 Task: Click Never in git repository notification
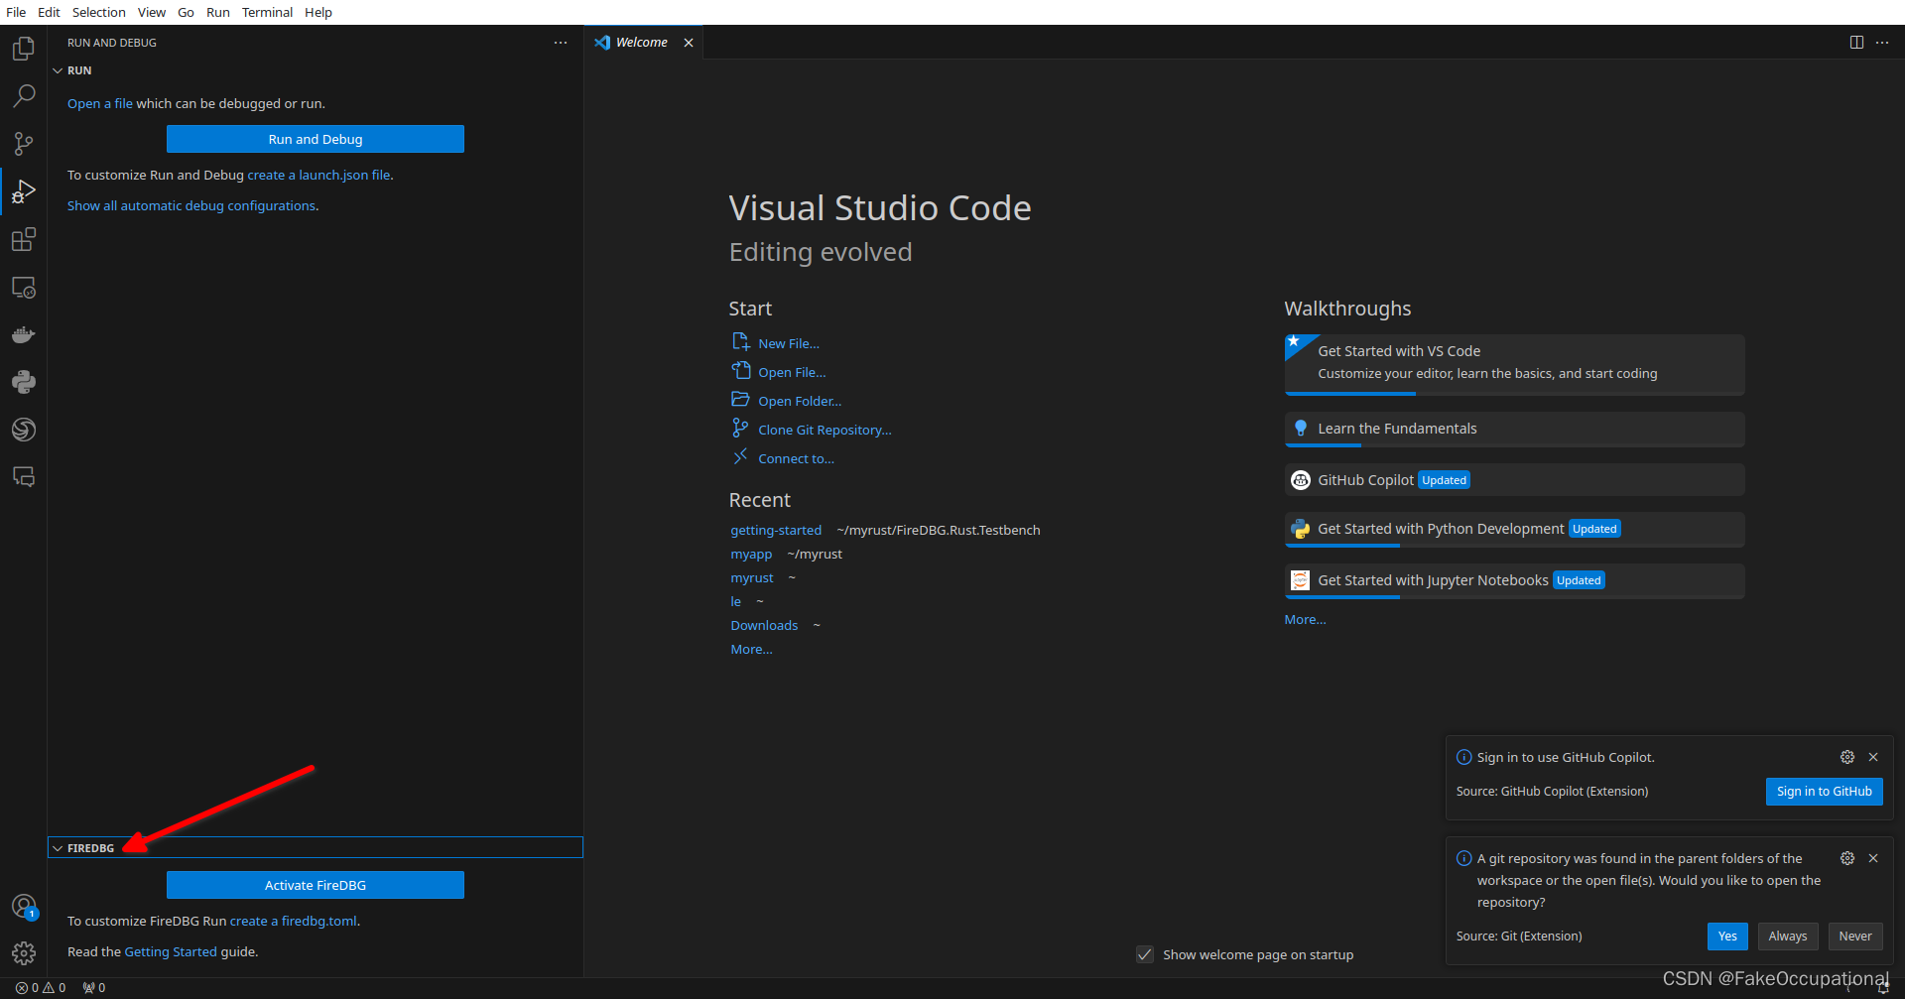[1855, 936]
